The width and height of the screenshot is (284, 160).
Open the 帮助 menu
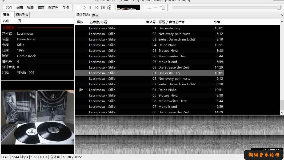[65, 7]
